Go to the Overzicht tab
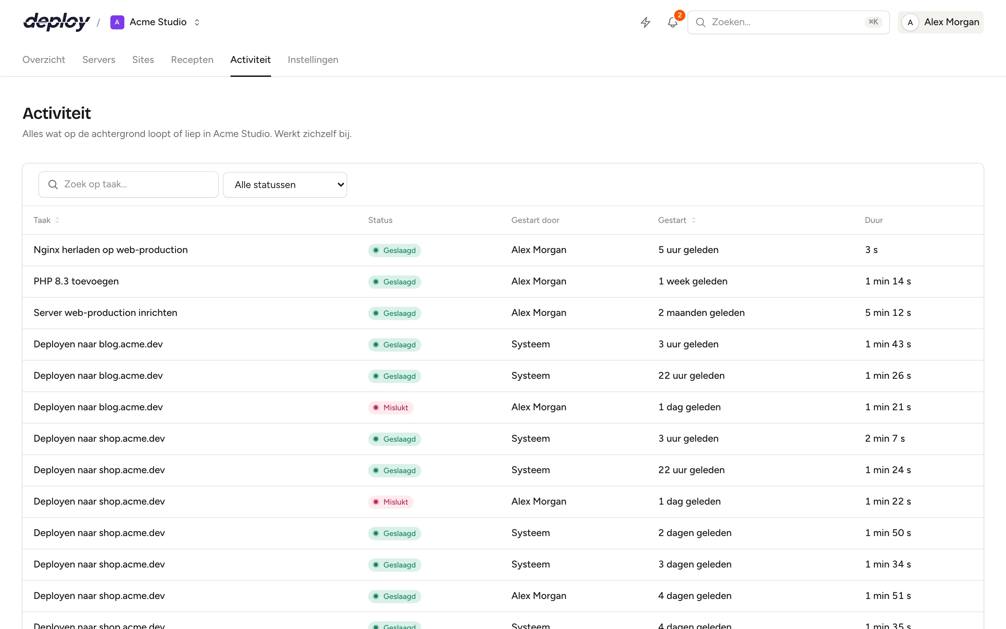Image resolution: width=1006 pixels, height=629 pixels. [x=44, y=60]
